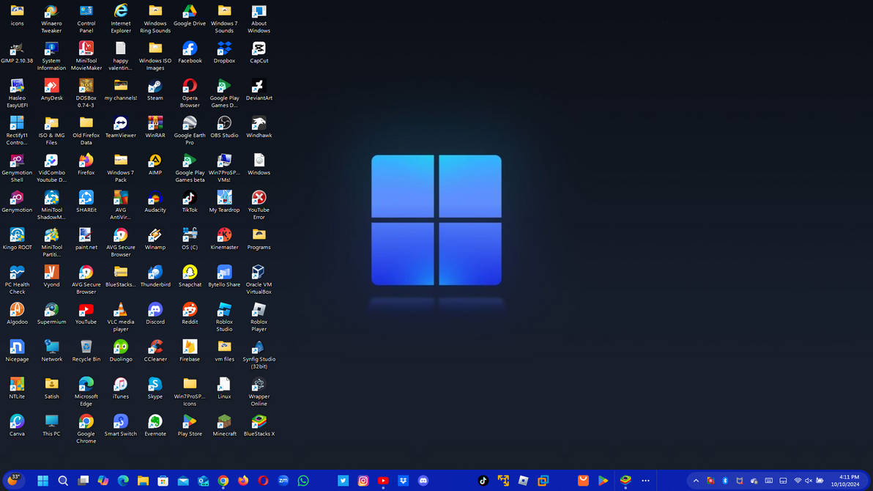Screen dimensions: 873x491
Task: Open Synfig Studio (32bit) shortcut
Action: point(259,355)
